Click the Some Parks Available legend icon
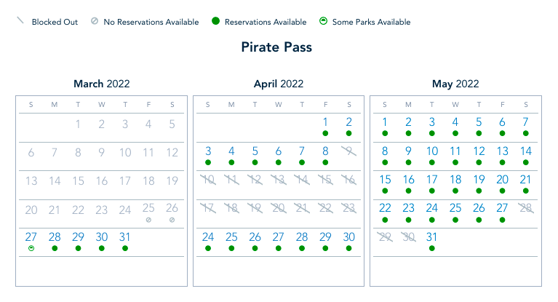 [x=323, y=22]
